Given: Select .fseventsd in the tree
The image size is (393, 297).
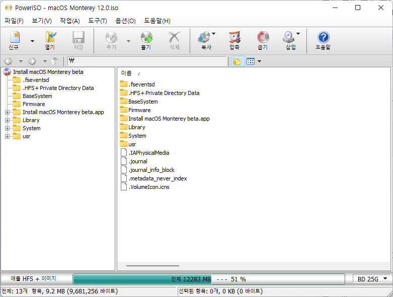Looking at the screenshot, I should coord(36,80).
